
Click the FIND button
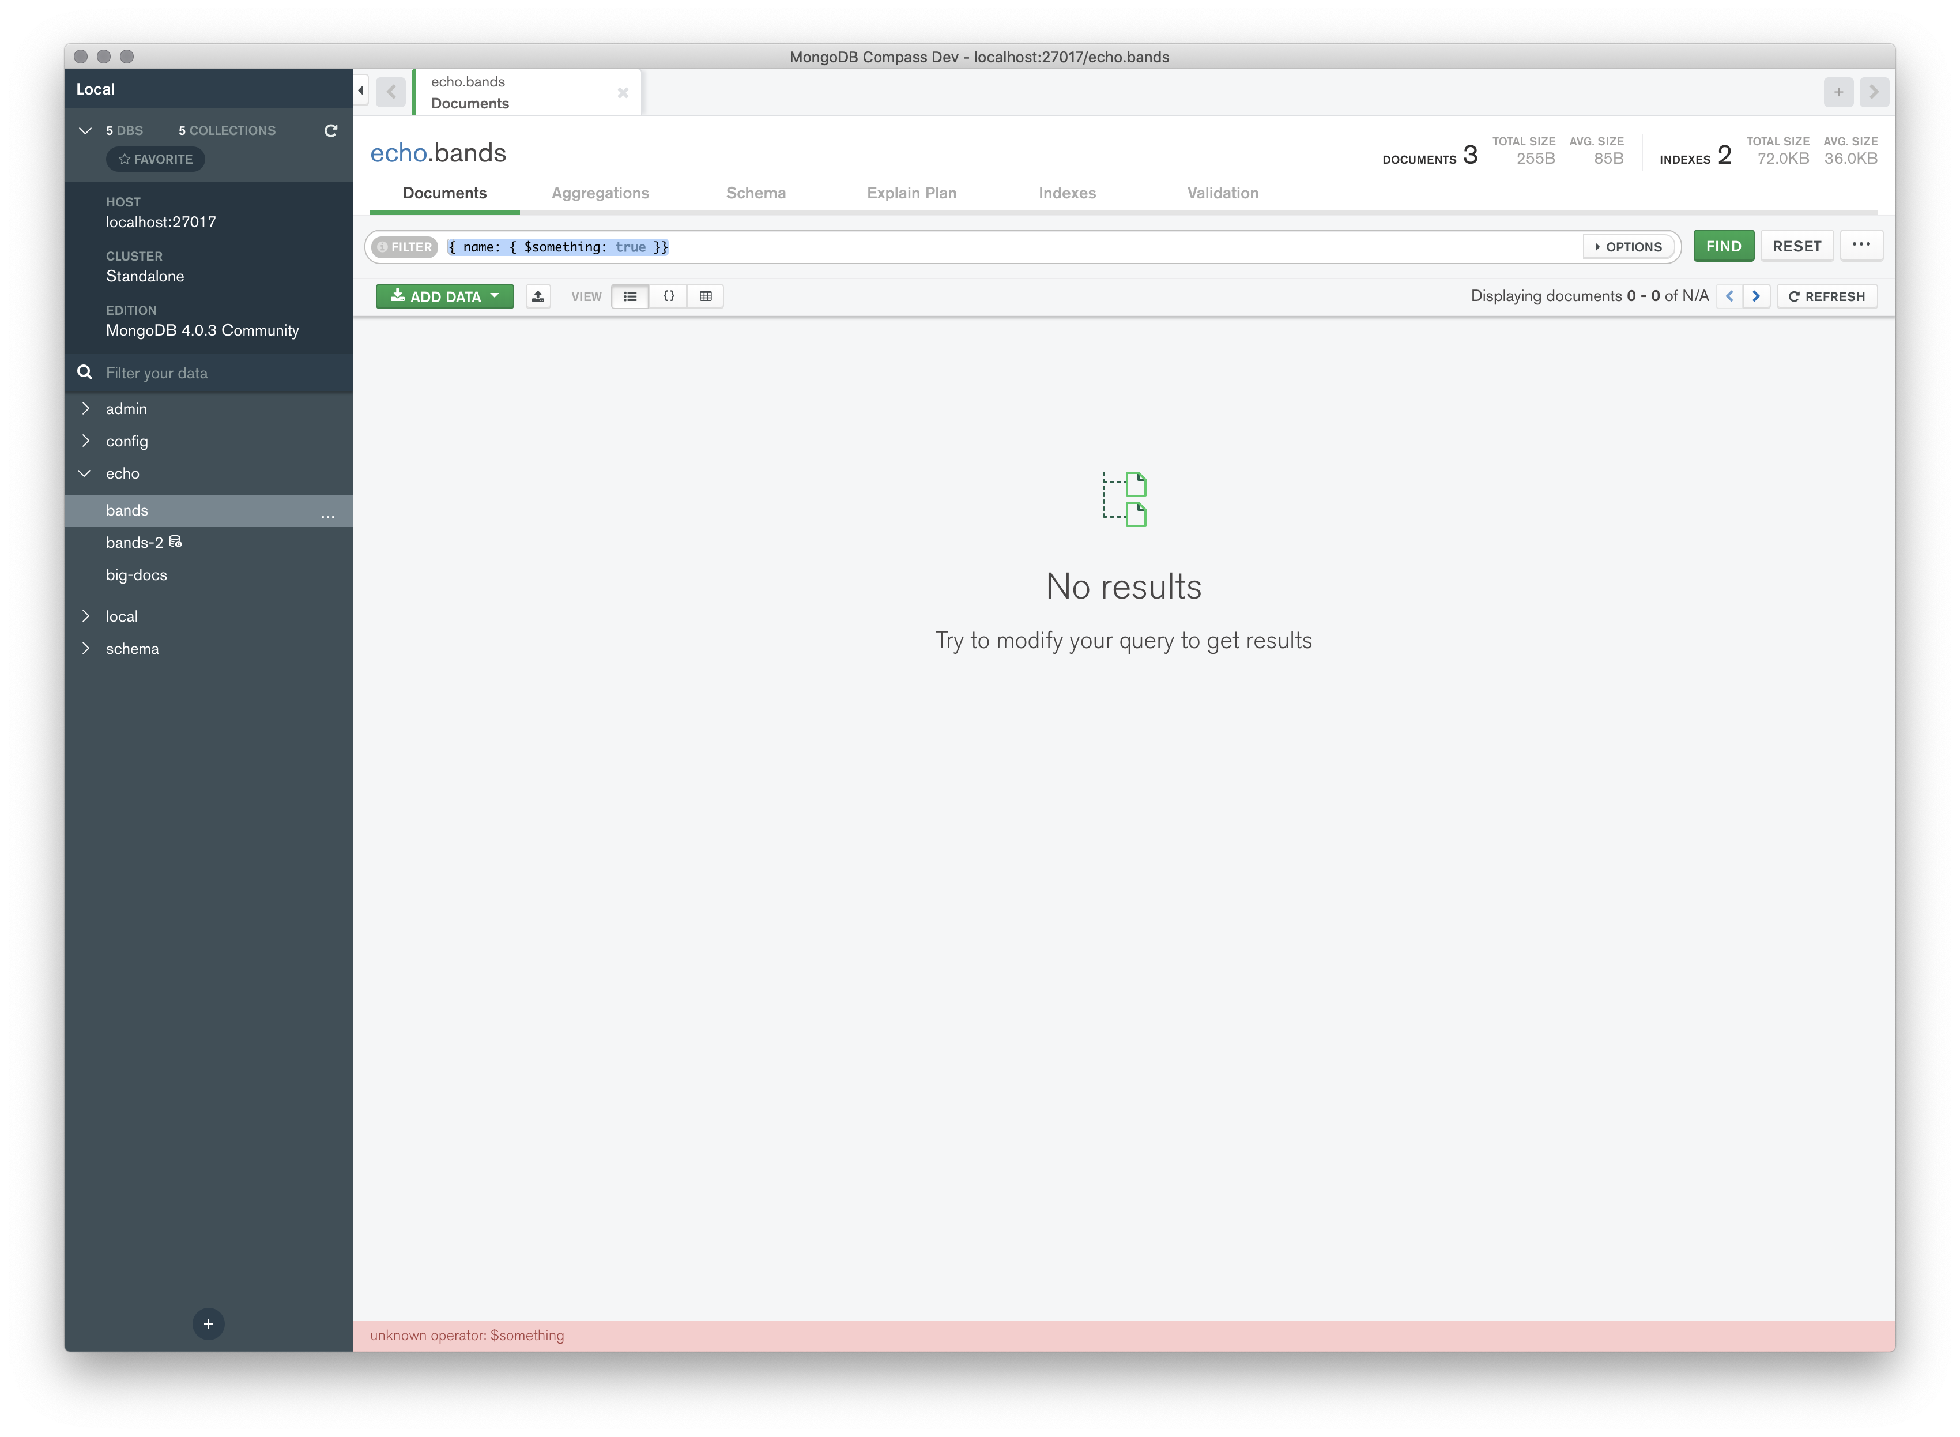1722,246
